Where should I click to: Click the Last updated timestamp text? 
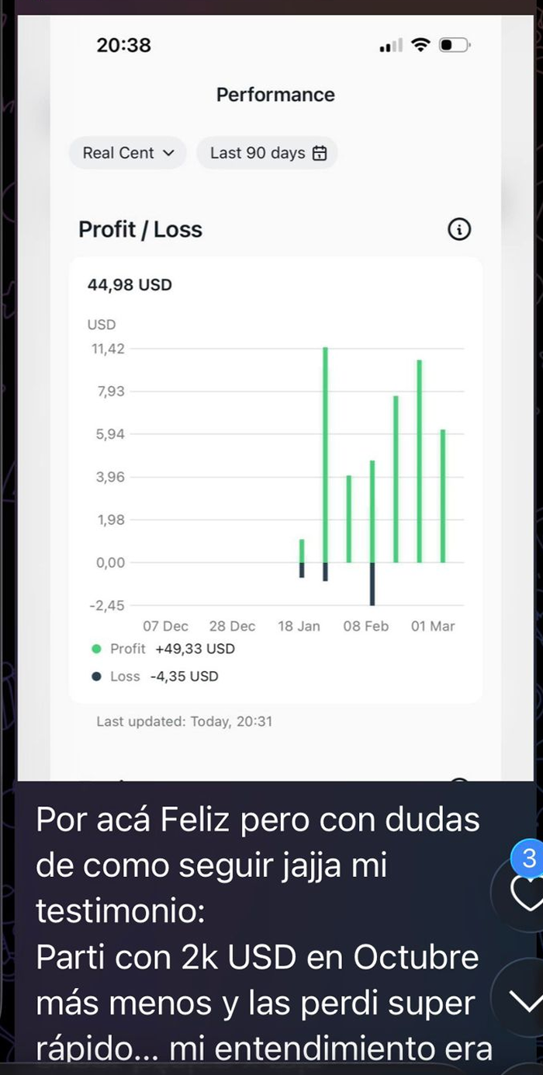click(184, 722)
